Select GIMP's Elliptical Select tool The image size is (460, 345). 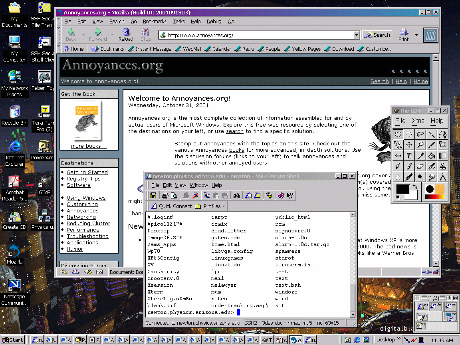409,134
